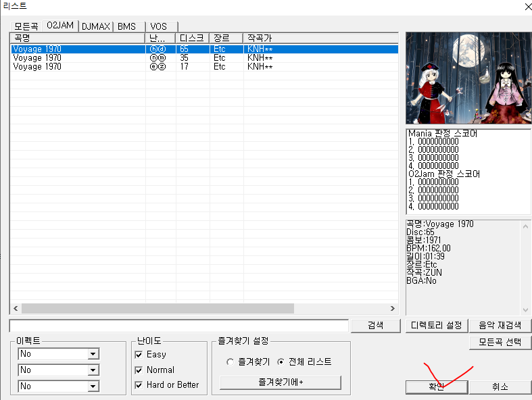Toggle the Normal difficulty checkbox
The height and width of the screenshot is (400, 532).
tap(139, 370)
